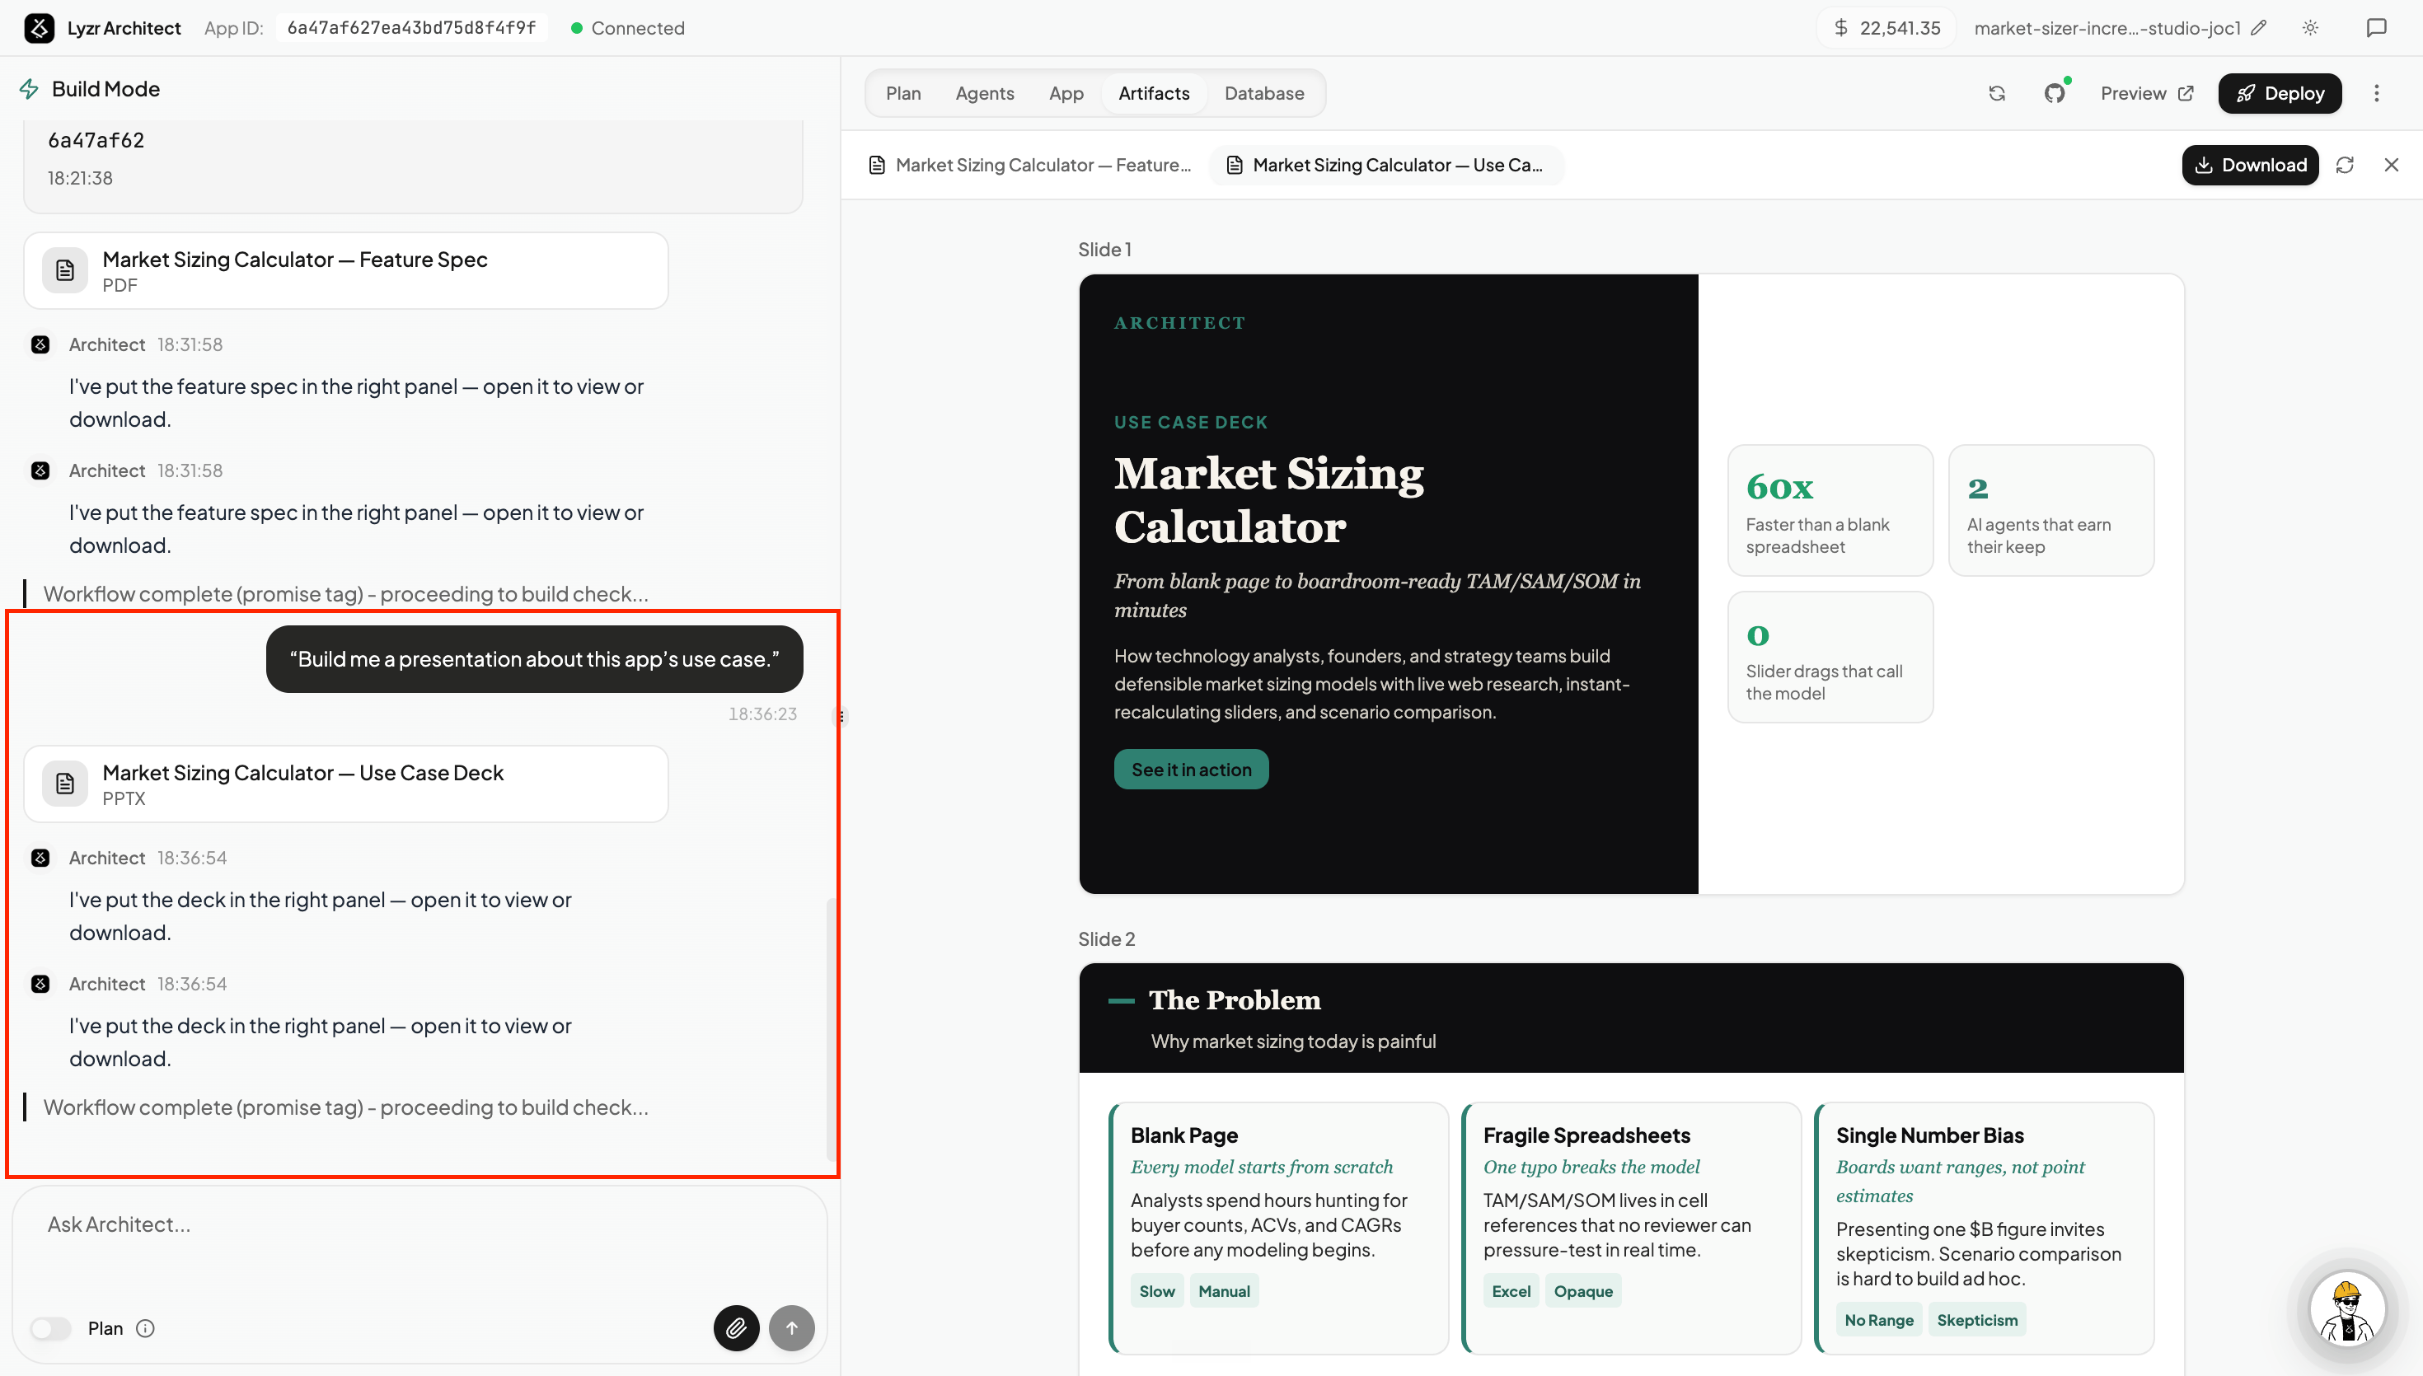Click the Slide 2 label
This screenshot has width=2423, height=1376.
tap(1106, 938)
